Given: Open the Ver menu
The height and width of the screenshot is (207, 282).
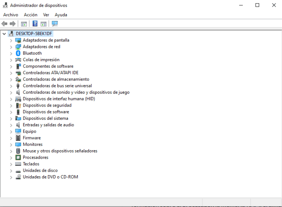Looking at the screenshot, I should click(46, 15).
